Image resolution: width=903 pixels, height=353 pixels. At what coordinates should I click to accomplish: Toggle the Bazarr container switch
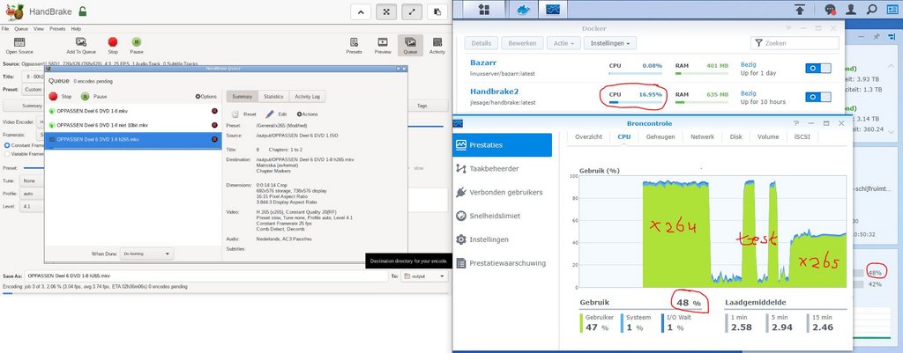pos(817,69)
